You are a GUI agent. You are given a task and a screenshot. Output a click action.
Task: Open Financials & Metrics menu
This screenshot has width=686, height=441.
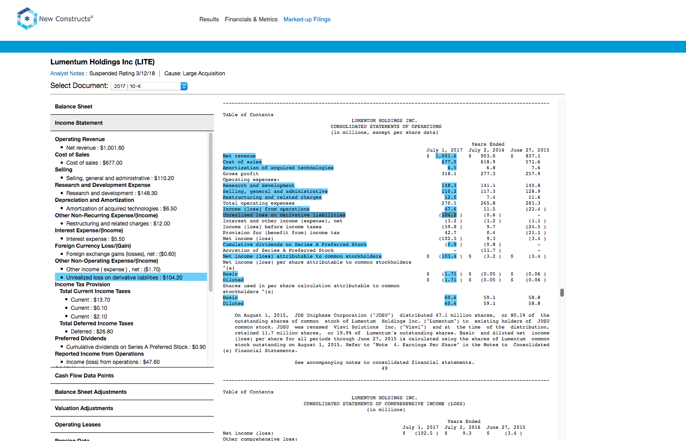(251, 20)
